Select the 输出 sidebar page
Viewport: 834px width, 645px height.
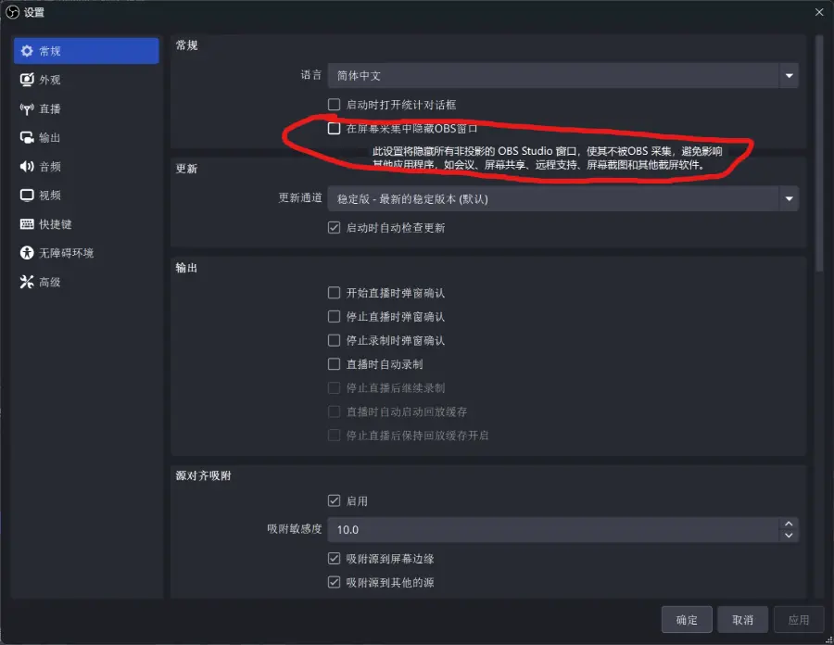coord(86,138)
